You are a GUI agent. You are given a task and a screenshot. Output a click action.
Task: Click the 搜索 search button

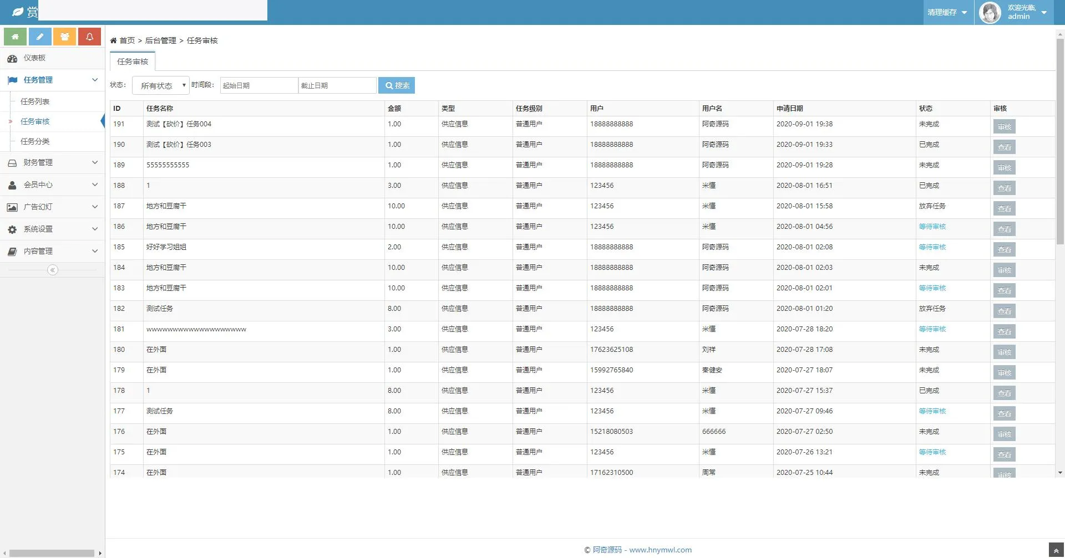pos(397,85)
